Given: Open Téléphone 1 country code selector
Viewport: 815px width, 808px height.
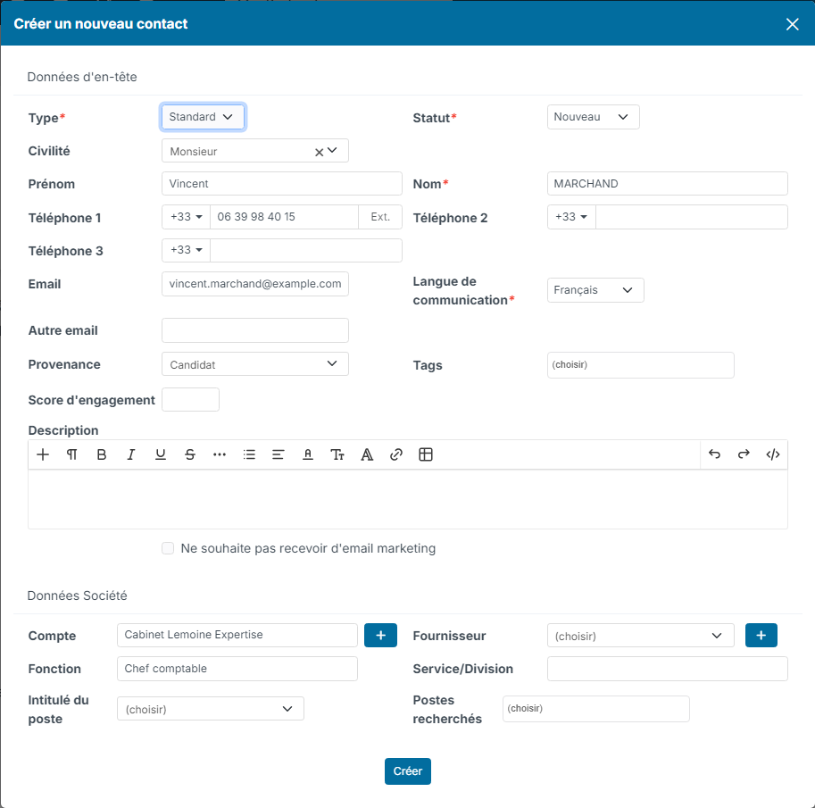Looking at the screenshot, I should click(x=186, y=217).
